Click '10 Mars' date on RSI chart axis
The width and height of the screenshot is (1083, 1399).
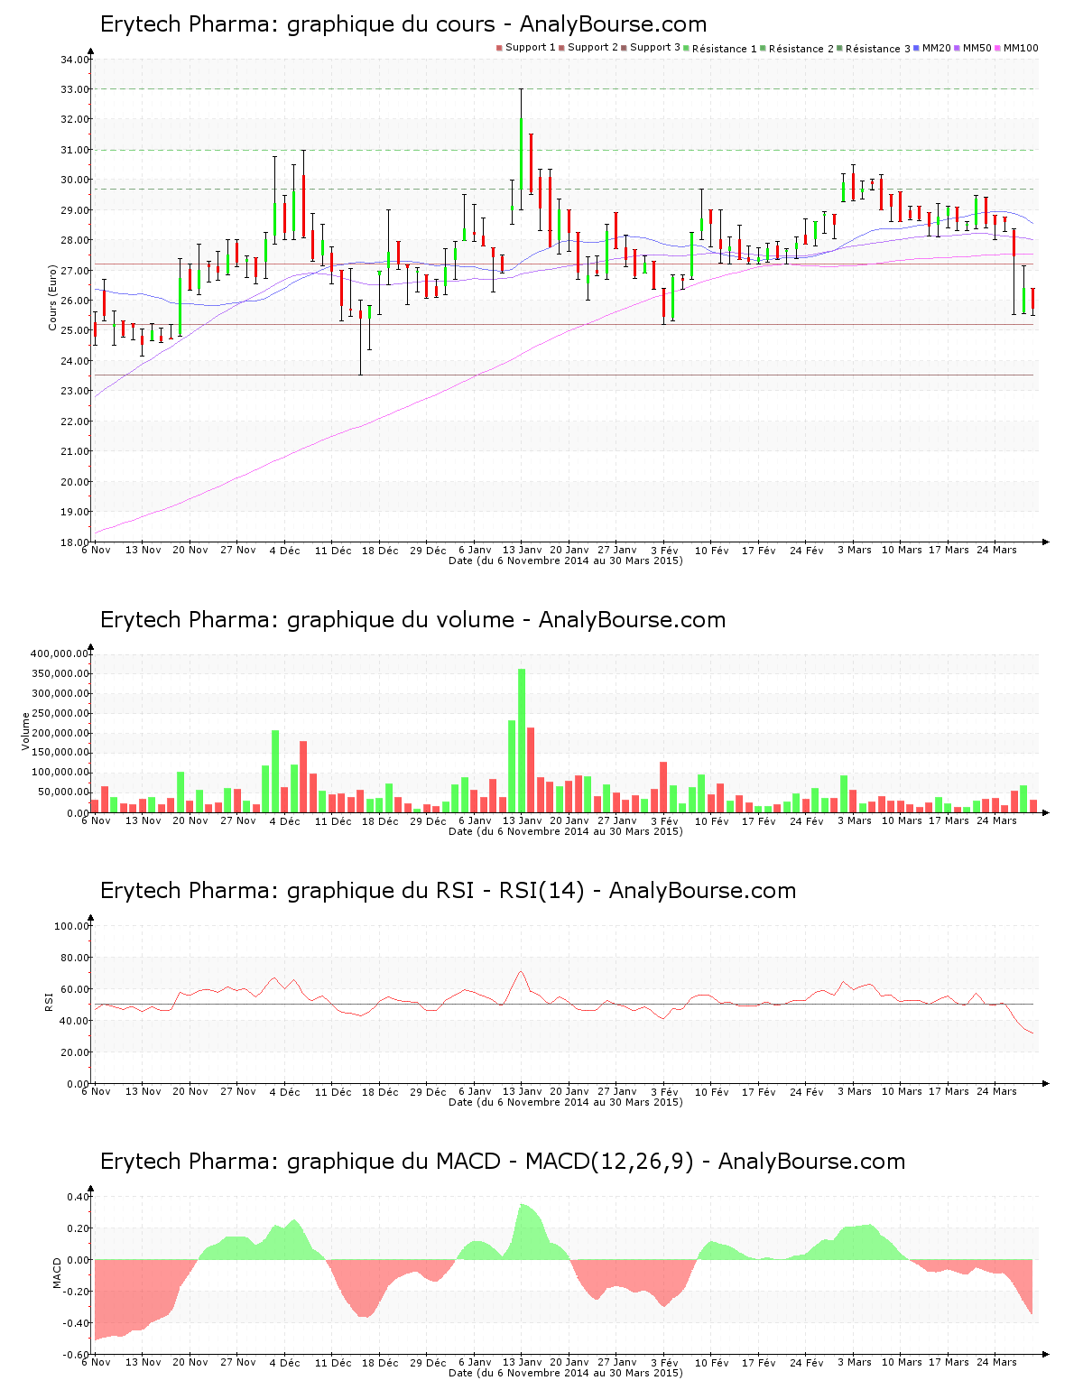pos(902,1091)
